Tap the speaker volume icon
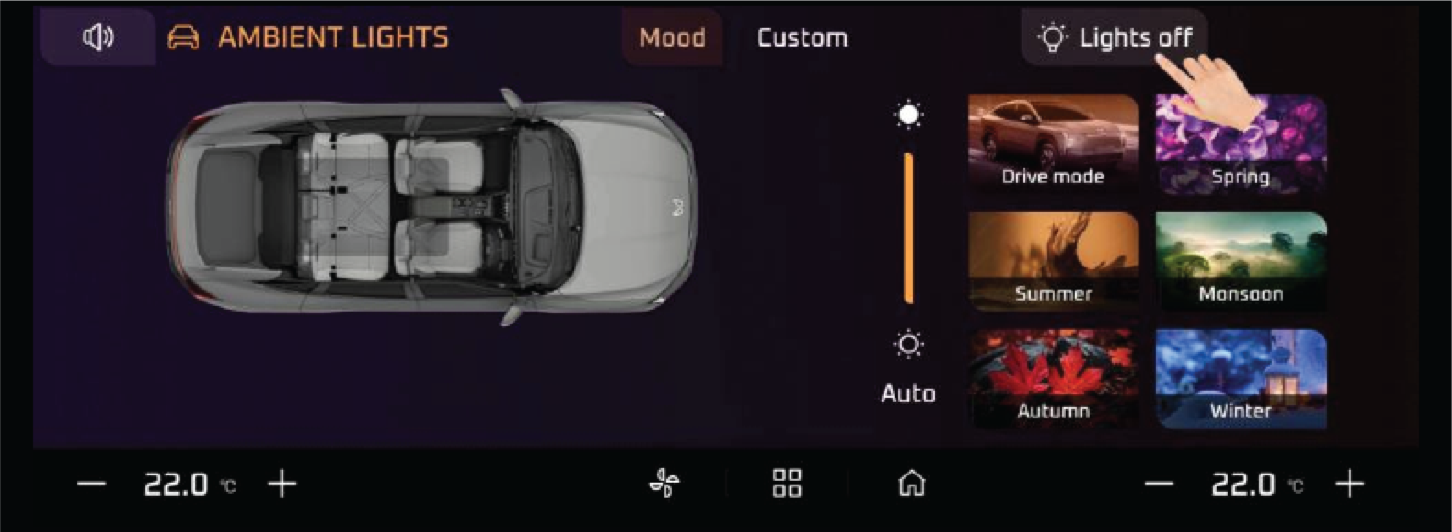Image resolution: width=1452 pixels, height=532 pixels. pyautogui.click(x=98, y=37)
